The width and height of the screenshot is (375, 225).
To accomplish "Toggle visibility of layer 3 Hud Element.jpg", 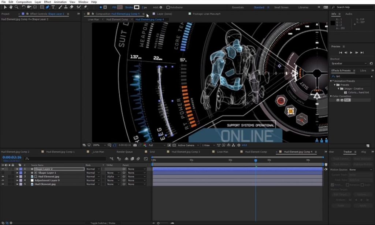I will (x=3, y=177).
